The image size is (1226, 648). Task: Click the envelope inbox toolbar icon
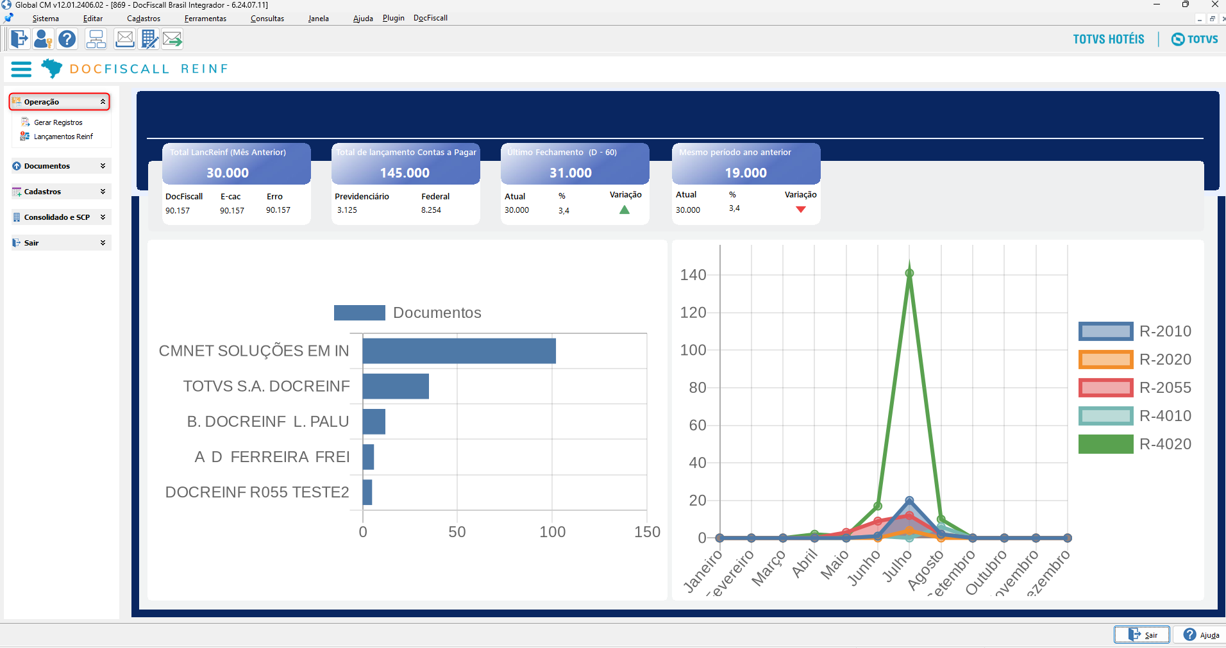(125, 39)
